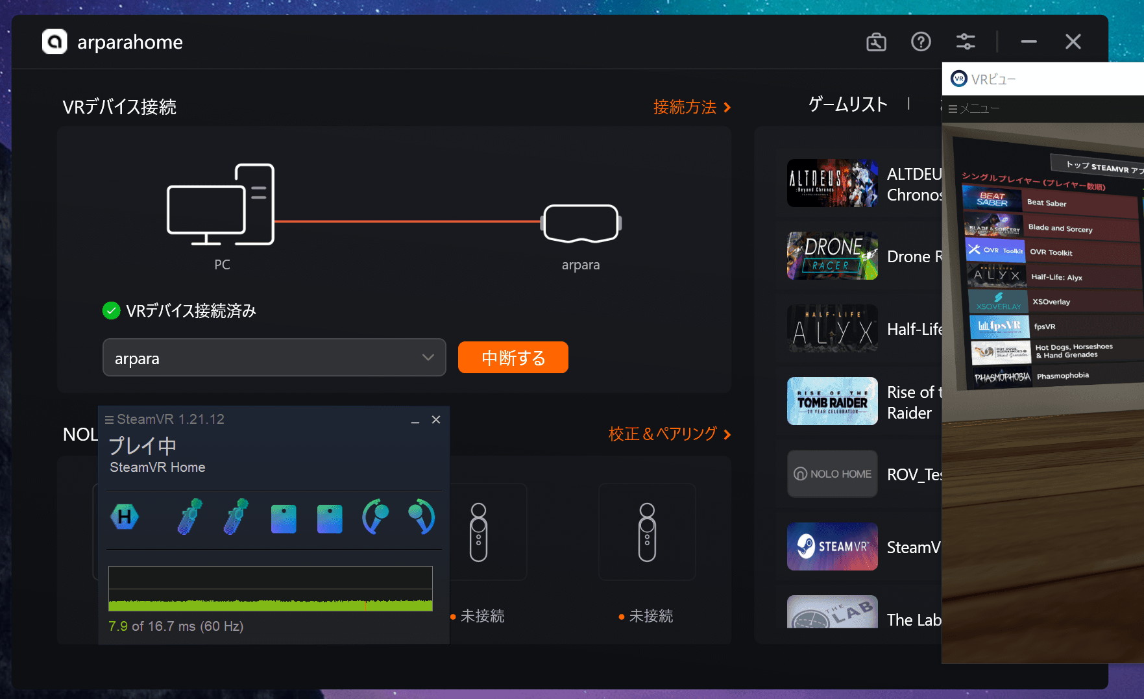This screenshot has height=699, width=1144.
Task: Click the SteamVR Home 'H' headset status icon
Action: pyautogui.click(x=125, y=517)
